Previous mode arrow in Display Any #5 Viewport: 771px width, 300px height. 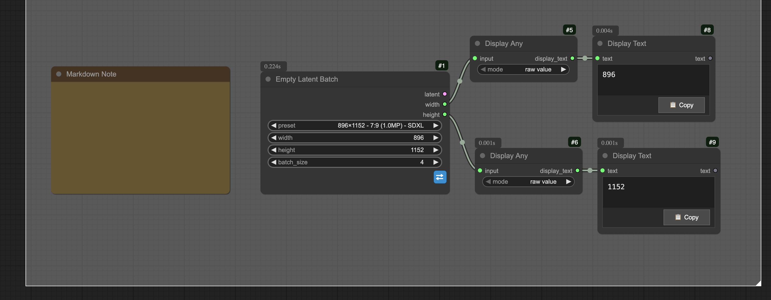pyautogui.click(x=483, y=70)
